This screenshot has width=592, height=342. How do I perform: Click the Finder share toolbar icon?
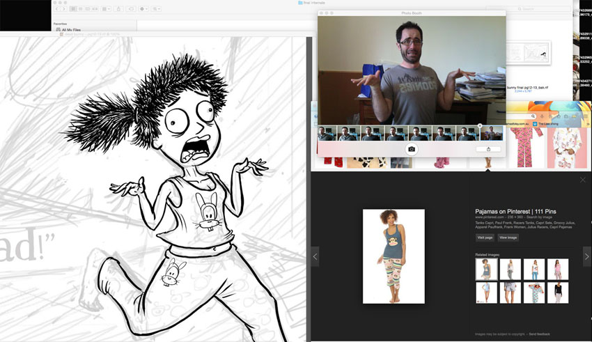point(118,9)
